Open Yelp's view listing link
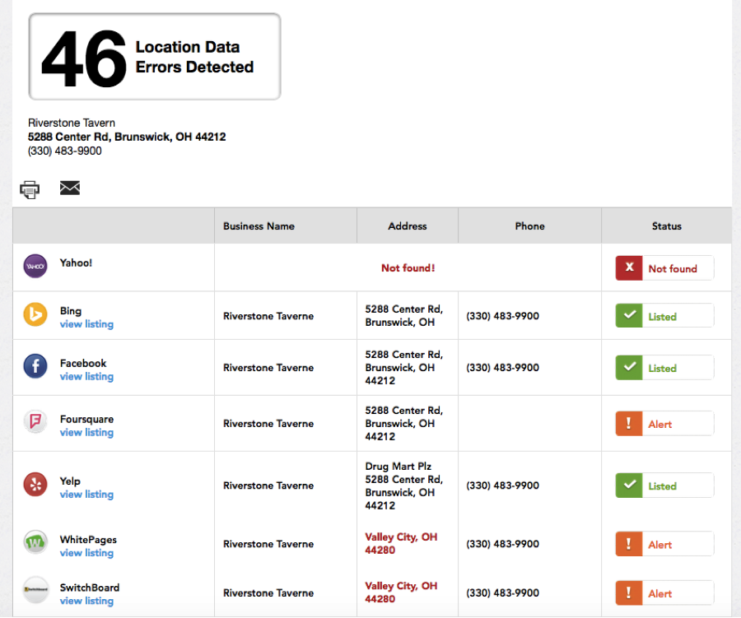The image size is (741, 618). point(86,495)
